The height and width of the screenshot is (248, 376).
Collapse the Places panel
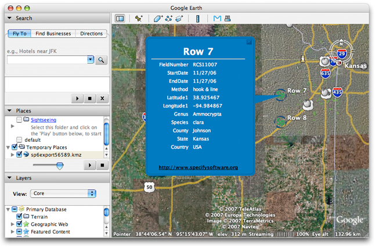[x=9, y=111]
